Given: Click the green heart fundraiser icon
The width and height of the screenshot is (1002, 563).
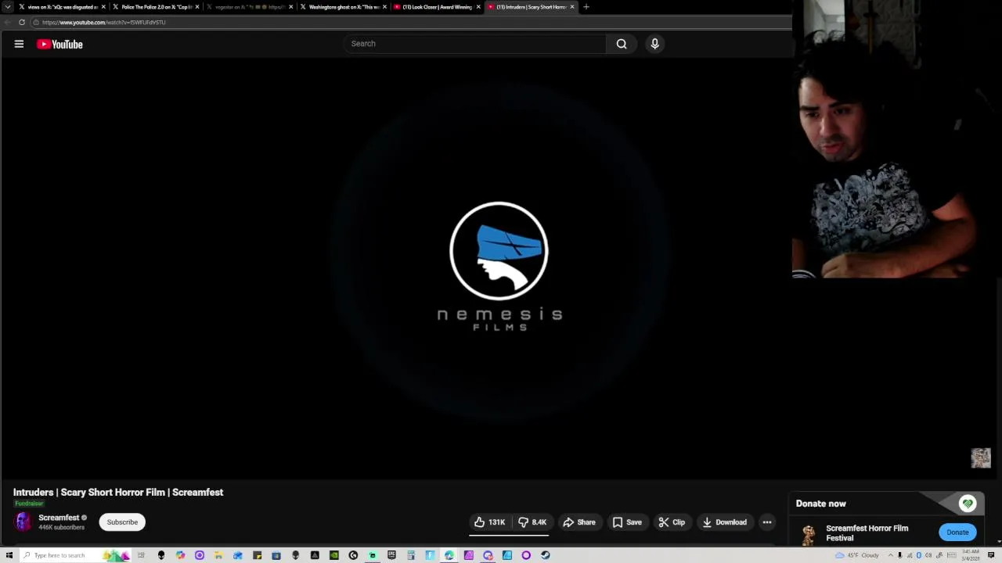Looking at the screenshot, I should click(x=968, y=504).
